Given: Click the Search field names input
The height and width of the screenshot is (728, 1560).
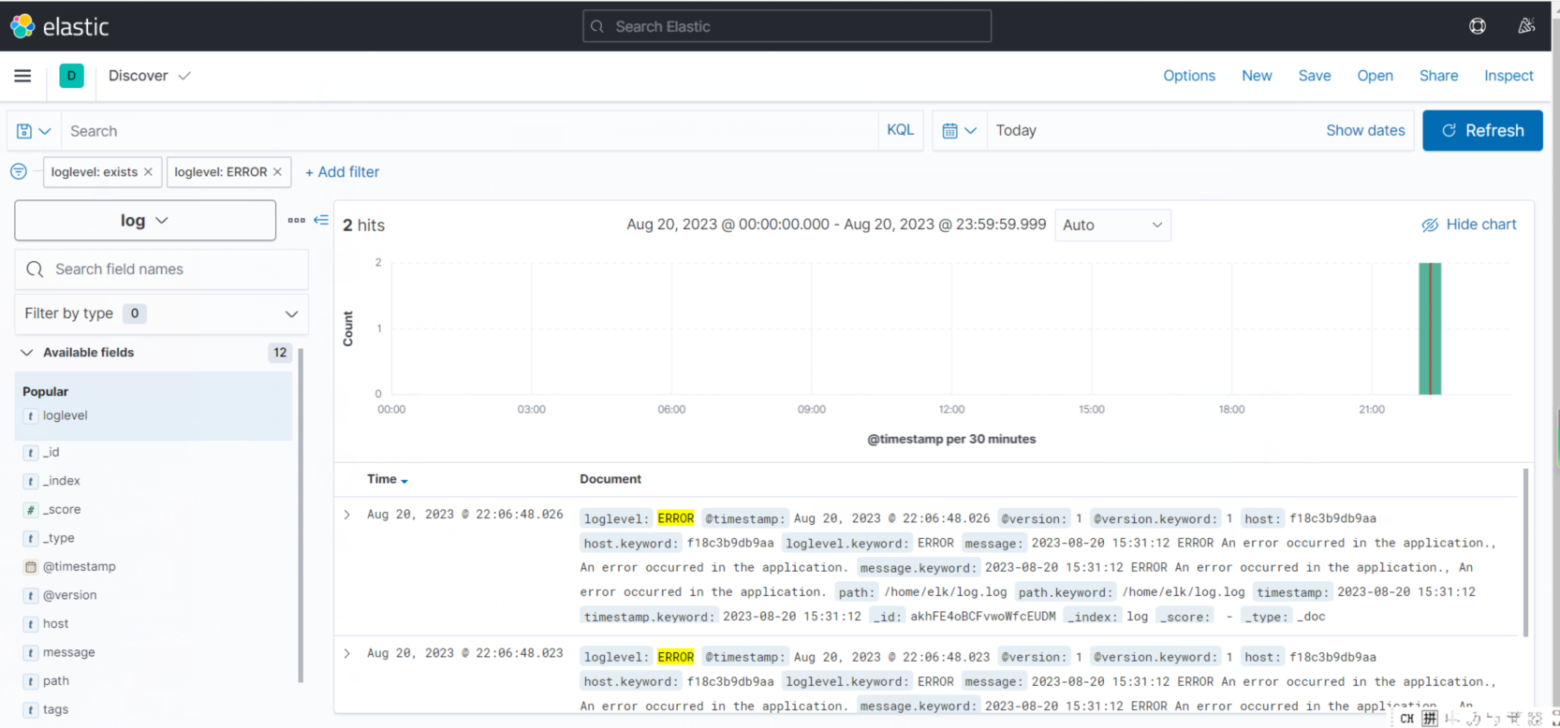Looking at the screenshot, I should click(x=161, y=269).
